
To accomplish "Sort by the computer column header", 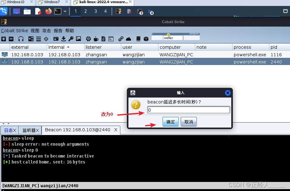I will (177, 47).
